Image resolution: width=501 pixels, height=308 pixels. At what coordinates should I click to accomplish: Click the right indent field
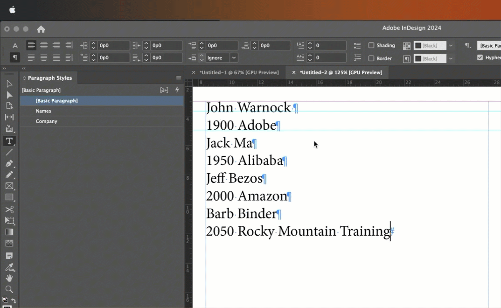pos(166,45)
